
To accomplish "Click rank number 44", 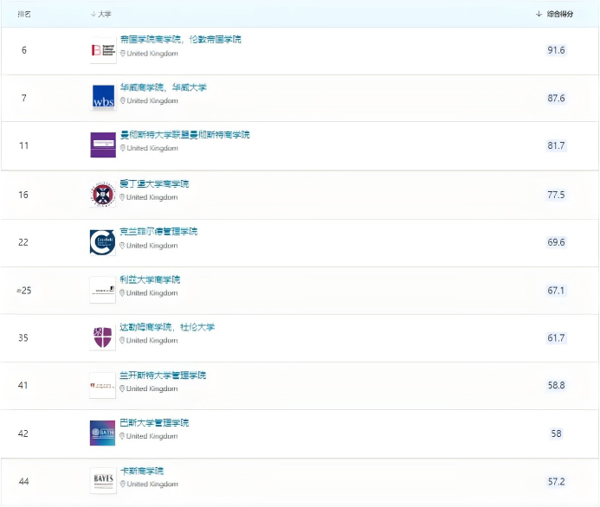I will (x=23, y=481).
